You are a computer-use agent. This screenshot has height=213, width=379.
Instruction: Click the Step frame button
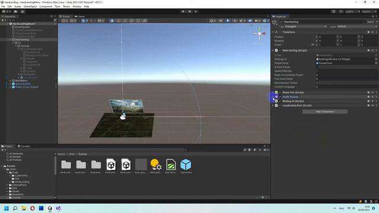click(196, 11)
